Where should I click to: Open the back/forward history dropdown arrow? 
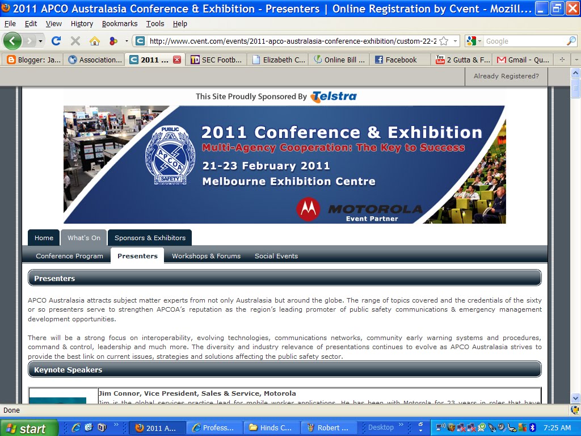(40, 41)
